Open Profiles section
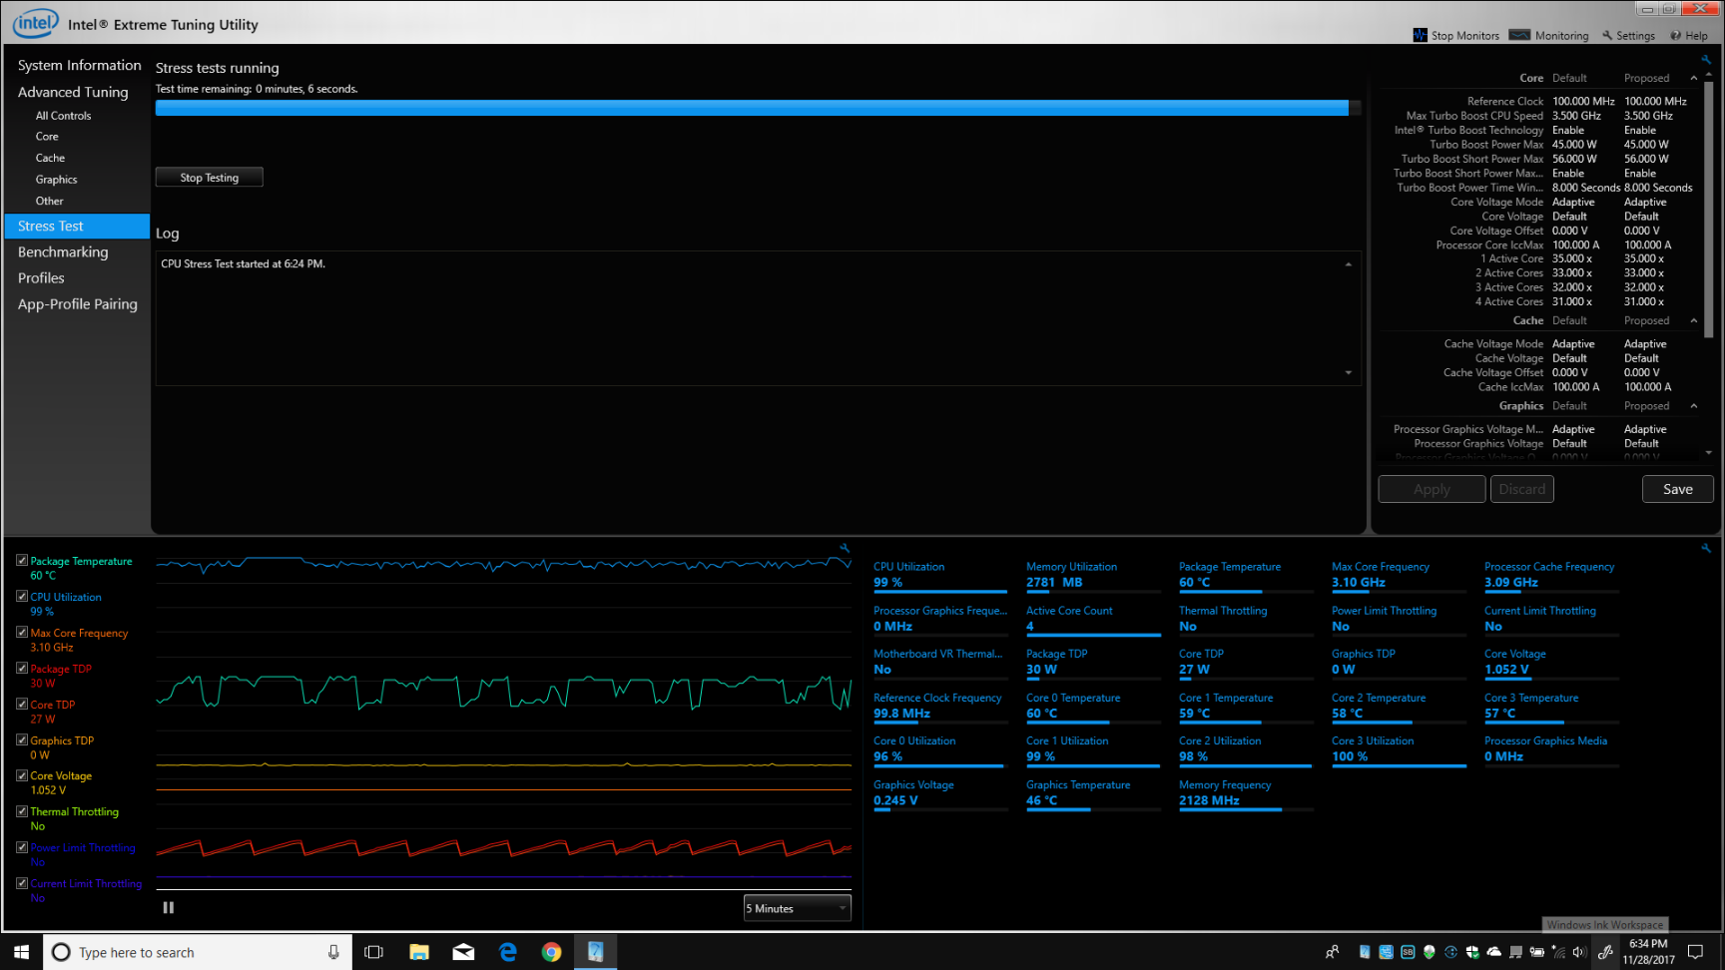This screenshot has height=970, width=1725. click(41, 278)
